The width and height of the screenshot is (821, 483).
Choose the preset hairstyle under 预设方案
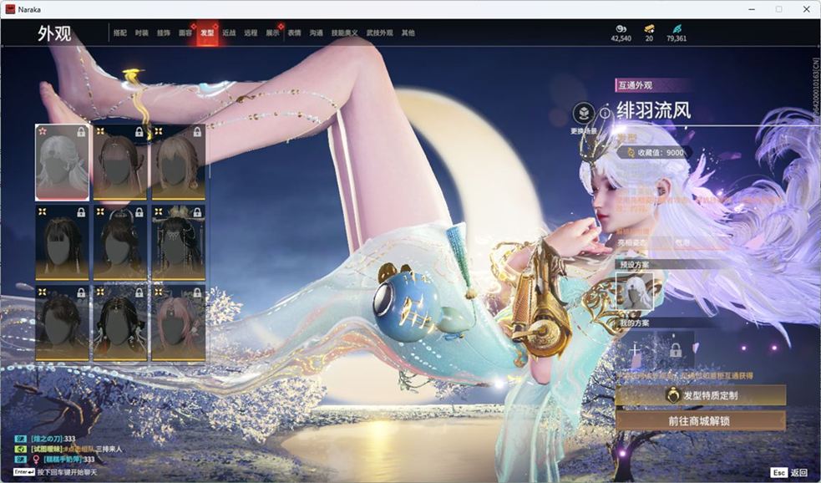(x=635, y=293)
